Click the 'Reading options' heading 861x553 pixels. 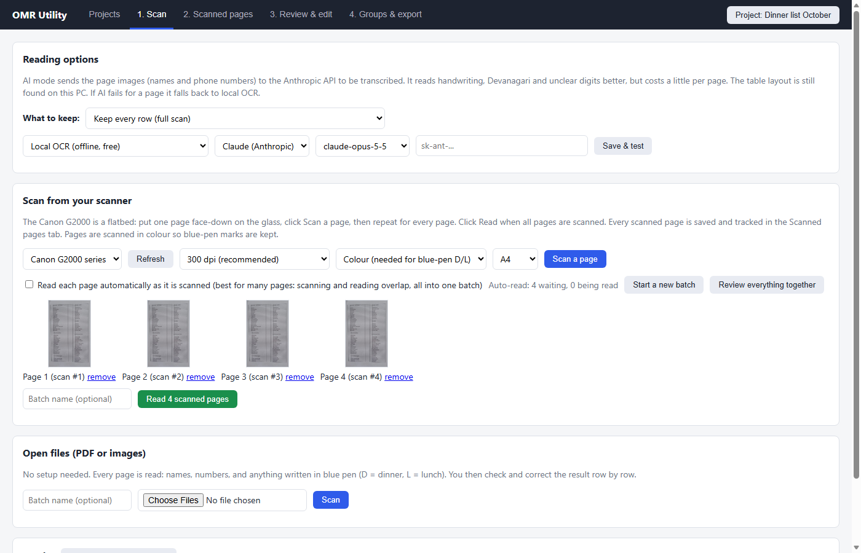(61, 60)
